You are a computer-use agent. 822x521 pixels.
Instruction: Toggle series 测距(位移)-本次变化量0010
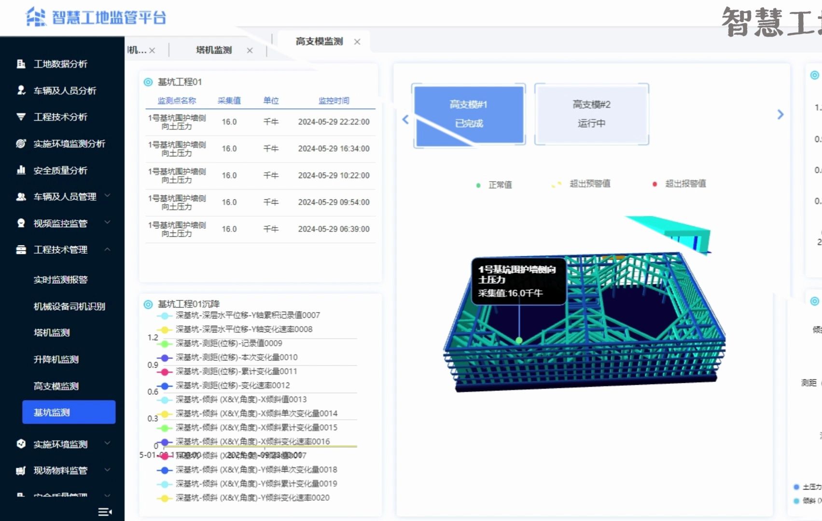(227, 357)
